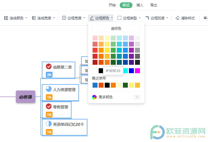Expand the 更多颜色 chevron arrow
The height and width of the screenshot is (142, 208).
point(137,97)
